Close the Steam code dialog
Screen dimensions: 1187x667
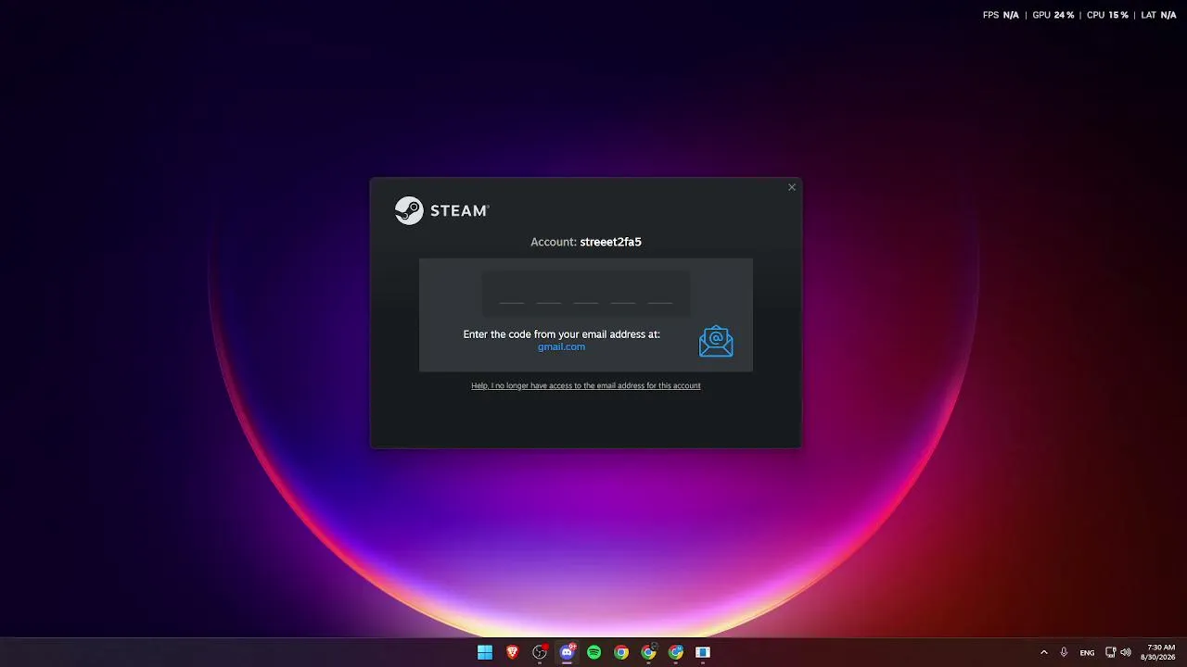coord(791,187)
